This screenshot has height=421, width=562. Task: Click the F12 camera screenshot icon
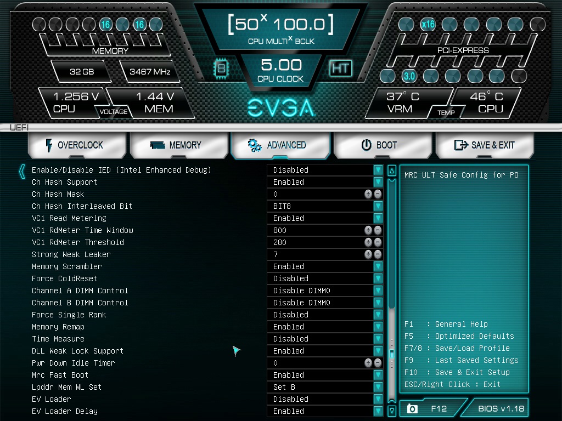tap(412, 408)
